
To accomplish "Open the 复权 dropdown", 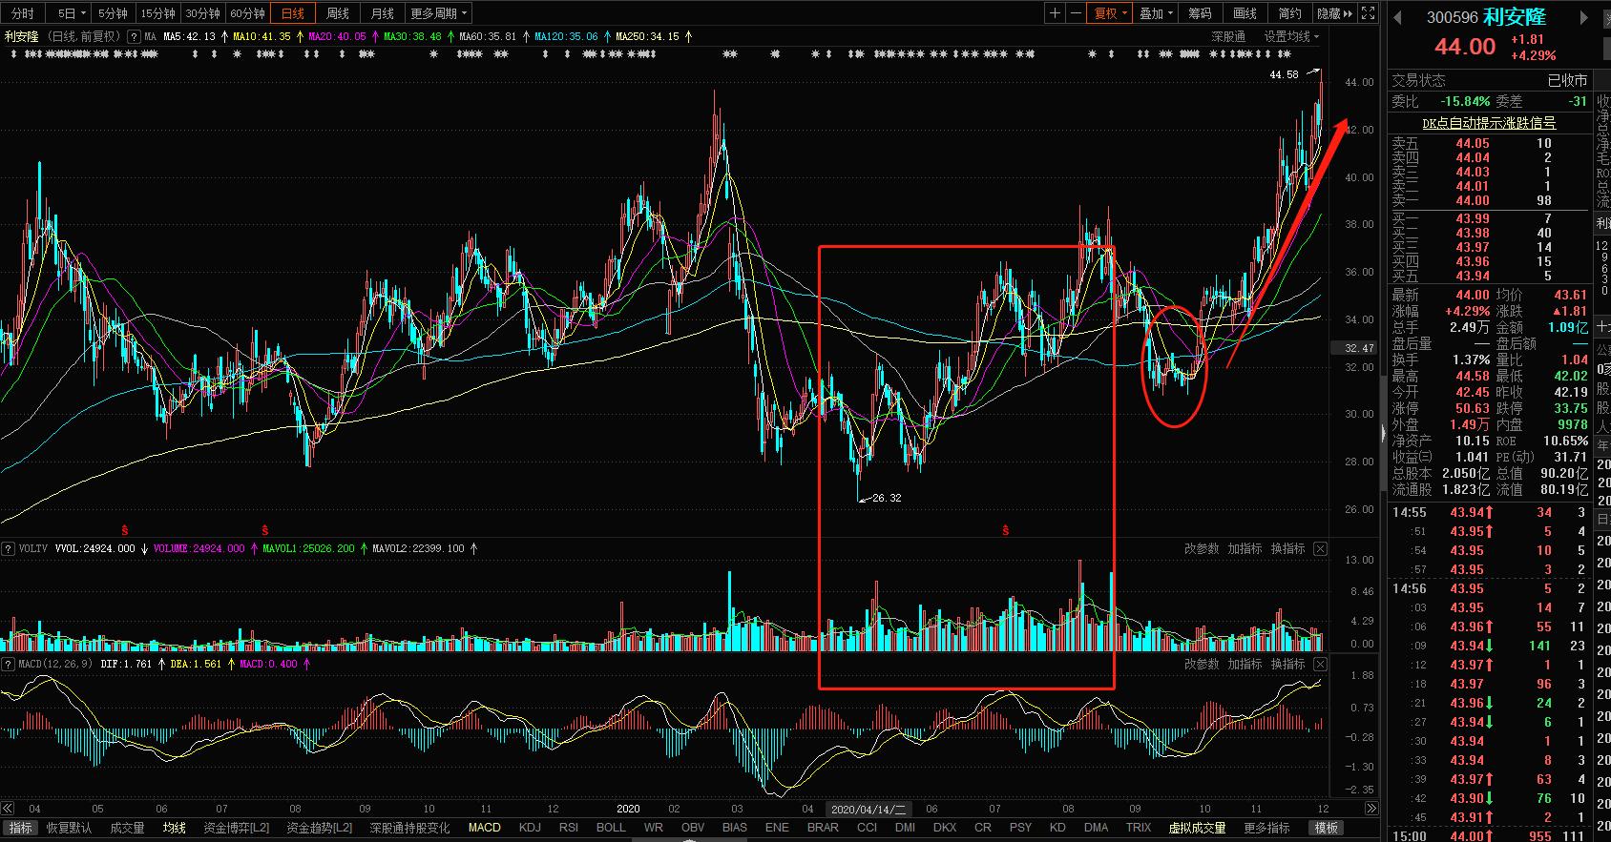I will click(1110, 13).
